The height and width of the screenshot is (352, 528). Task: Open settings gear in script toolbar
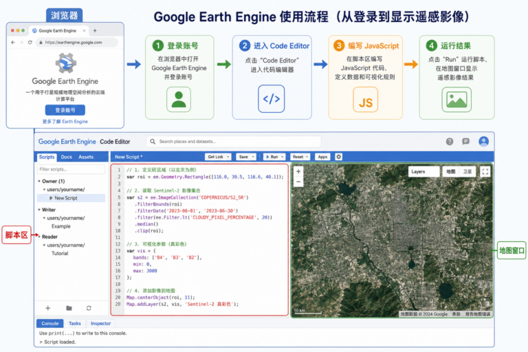pos(338,157)
